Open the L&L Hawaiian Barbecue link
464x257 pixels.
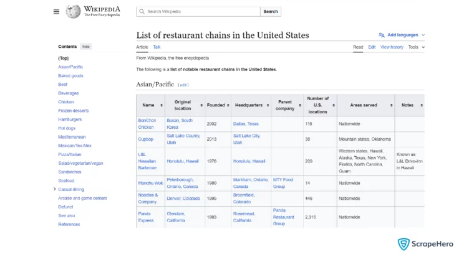pyautogui.click(x=147, y=161)
